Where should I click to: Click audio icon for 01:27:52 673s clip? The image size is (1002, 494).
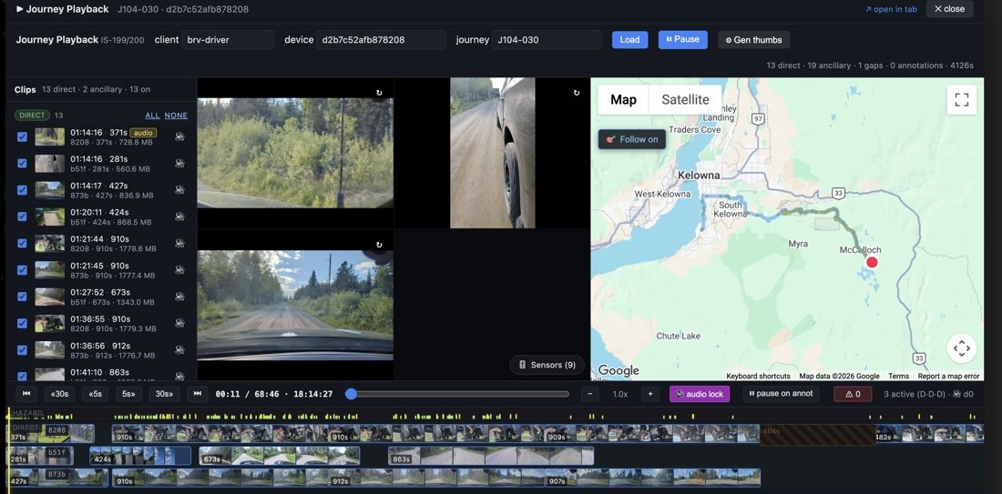tap(179, 297)
